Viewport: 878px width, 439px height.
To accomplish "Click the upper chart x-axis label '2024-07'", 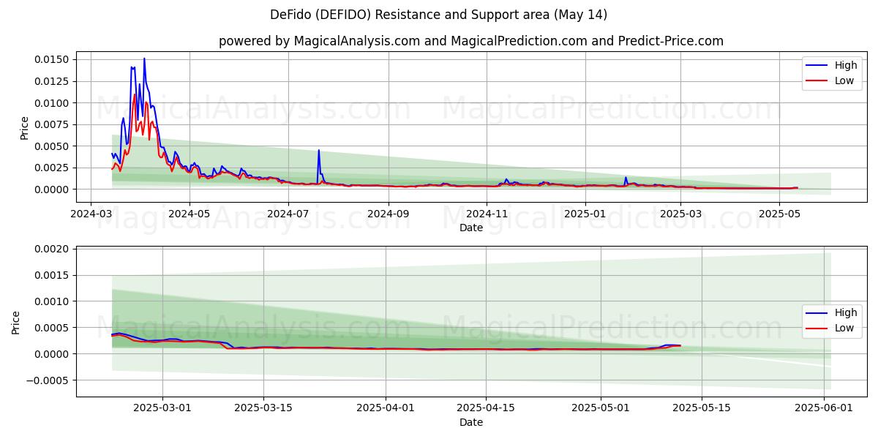I will (x=288, y=214).
